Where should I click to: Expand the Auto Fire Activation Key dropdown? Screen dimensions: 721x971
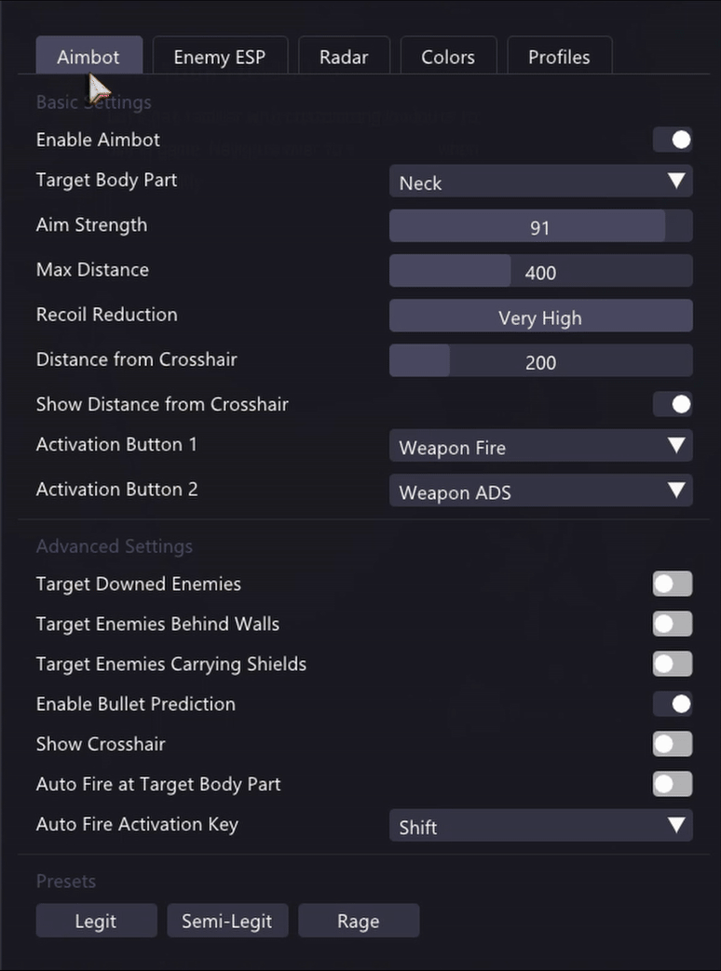540,825
